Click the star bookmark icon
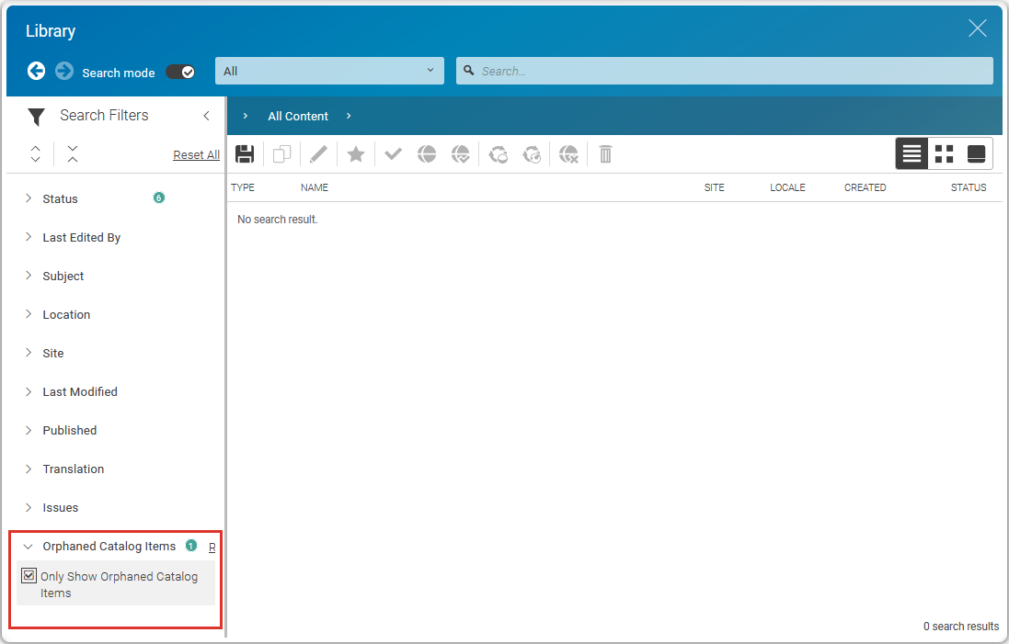Screen dimensions: 1009x644 pos(356,154)
